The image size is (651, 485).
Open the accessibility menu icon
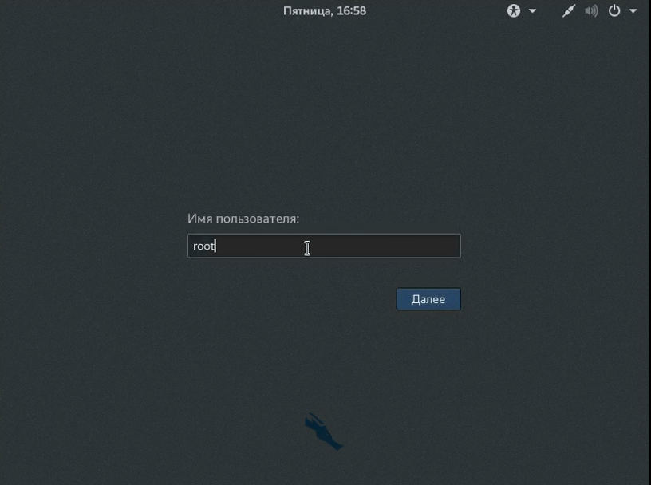tap(514, 11)
